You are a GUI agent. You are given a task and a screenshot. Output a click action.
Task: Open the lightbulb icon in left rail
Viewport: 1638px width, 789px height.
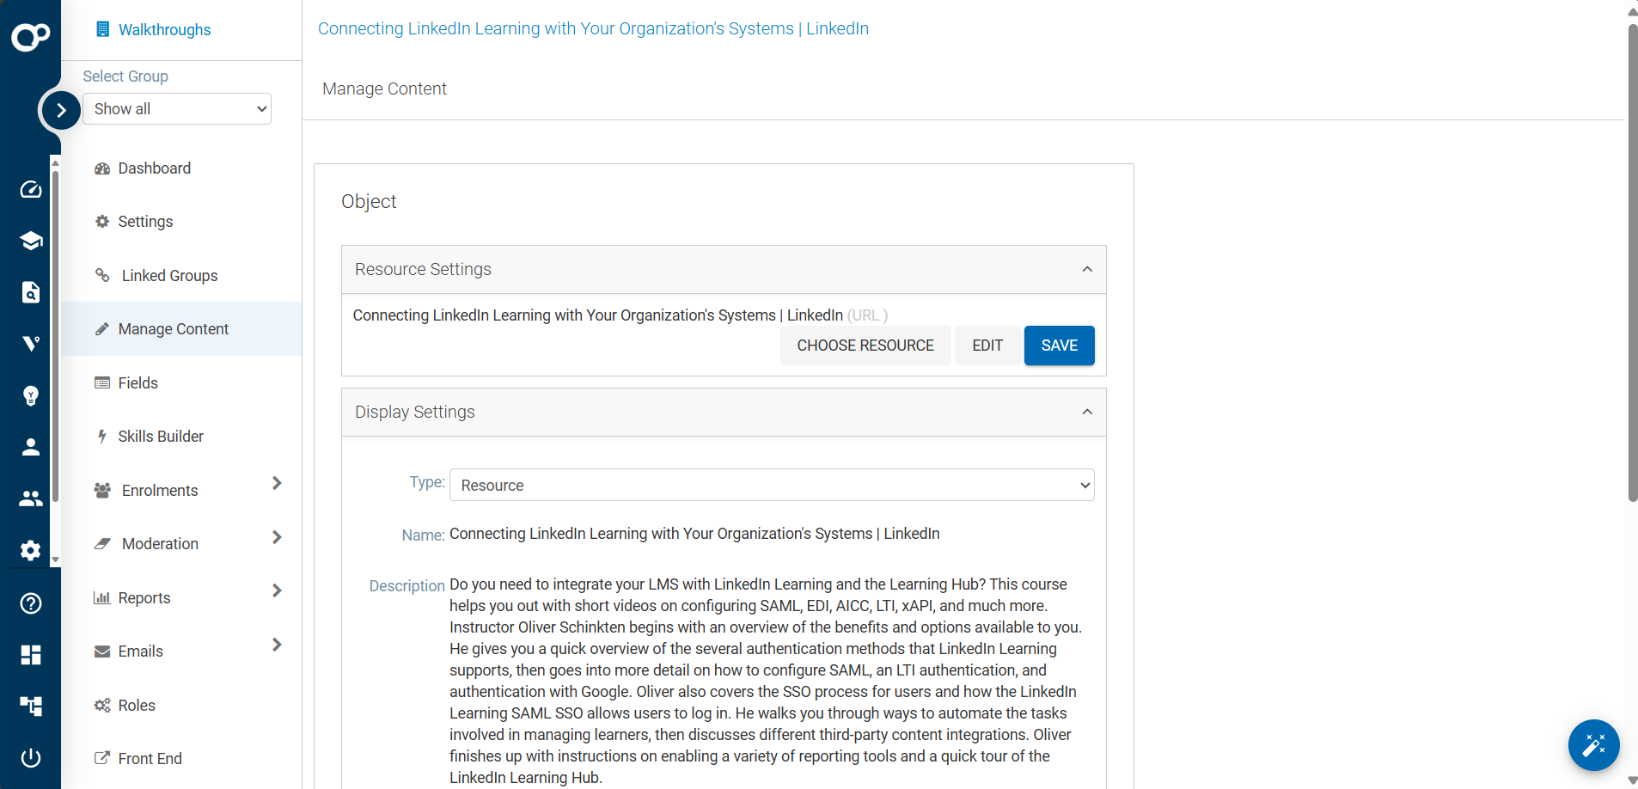pos(31,395)
